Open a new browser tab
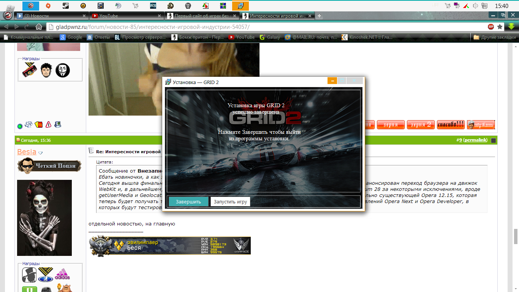Image resolution: width=519 pixels, height=292 pixels. coord(320,16)
